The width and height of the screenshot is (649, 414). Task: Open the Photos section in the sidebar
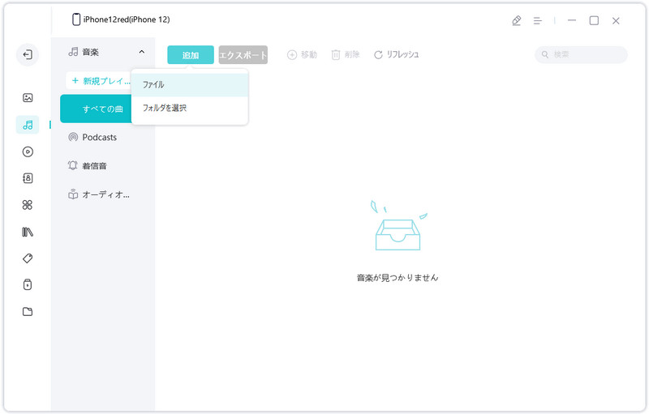28,98
